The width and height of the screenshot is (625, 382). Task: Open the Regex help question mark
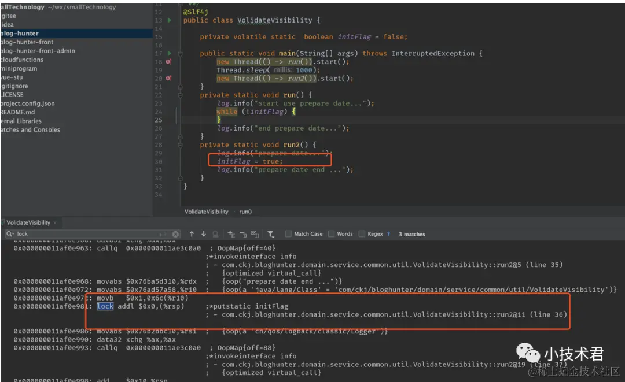pos(388,234)
